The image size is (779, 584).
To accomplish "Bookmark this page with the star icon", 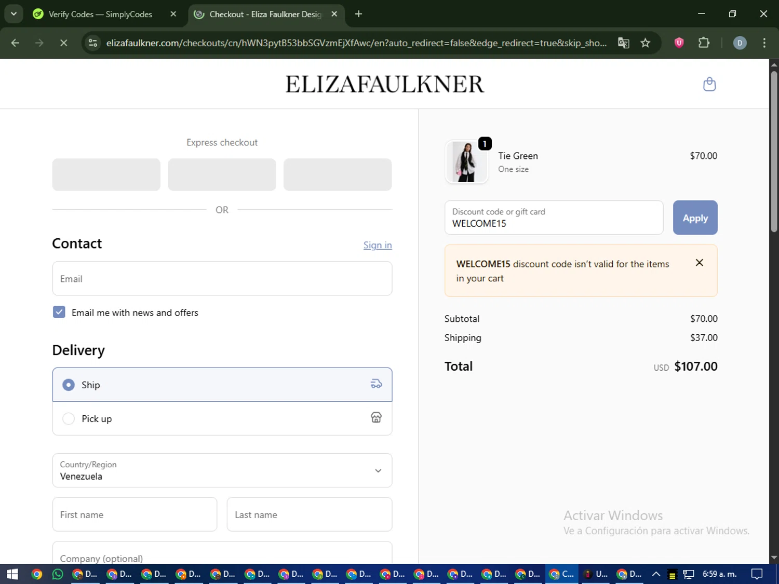I will (x=646, y=43).
